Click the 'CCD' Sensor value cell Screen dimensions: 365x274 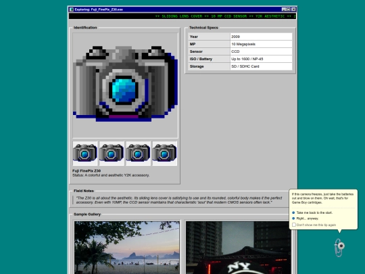[261, 51]
